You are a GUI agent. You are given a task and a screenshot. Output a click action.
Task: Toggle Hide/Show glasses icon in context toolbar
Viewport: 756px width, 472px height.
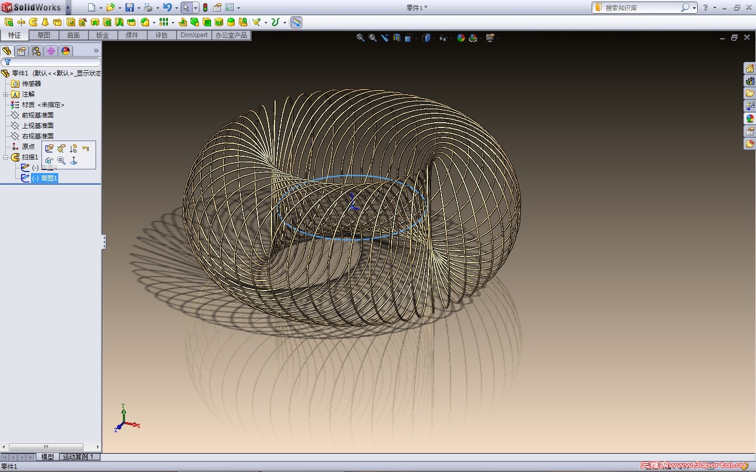point(49,160)
